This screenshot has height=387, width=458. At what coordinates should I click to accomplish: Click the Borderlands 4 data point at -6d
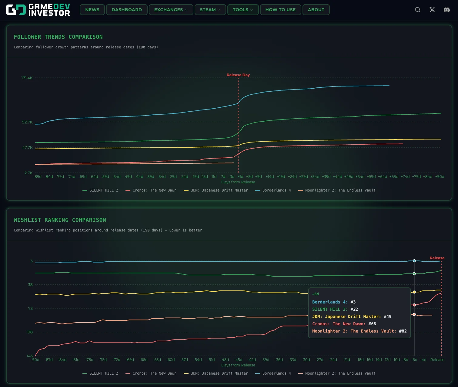click(x=414, y=261)
